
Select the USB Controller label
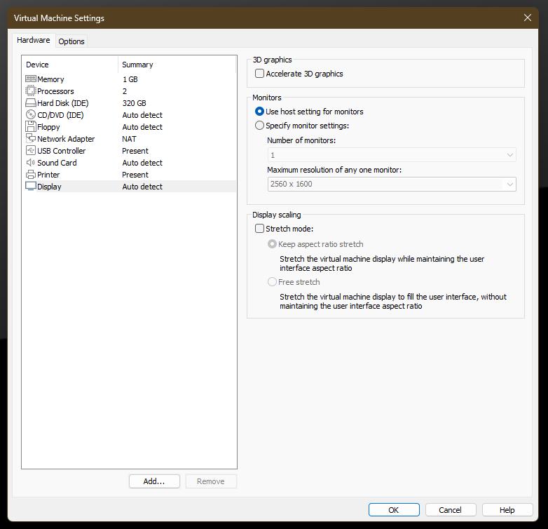click(x=62, y=151)
